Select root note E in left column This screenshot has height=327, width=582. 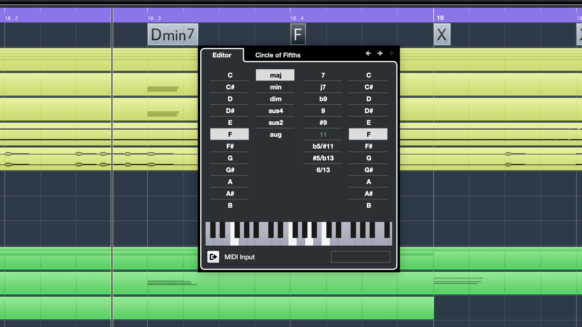(x=230, y=123)
